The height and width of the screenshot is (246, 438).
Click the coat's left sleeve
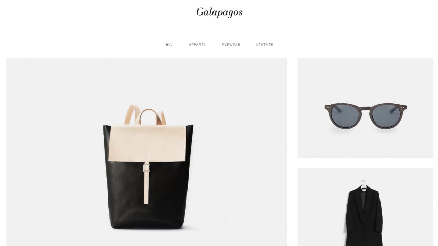tap(350, 219)
